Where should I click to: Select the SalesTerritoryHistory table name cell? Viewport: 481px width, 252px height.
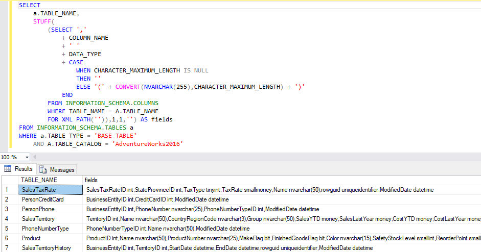(x=50, y=248)
